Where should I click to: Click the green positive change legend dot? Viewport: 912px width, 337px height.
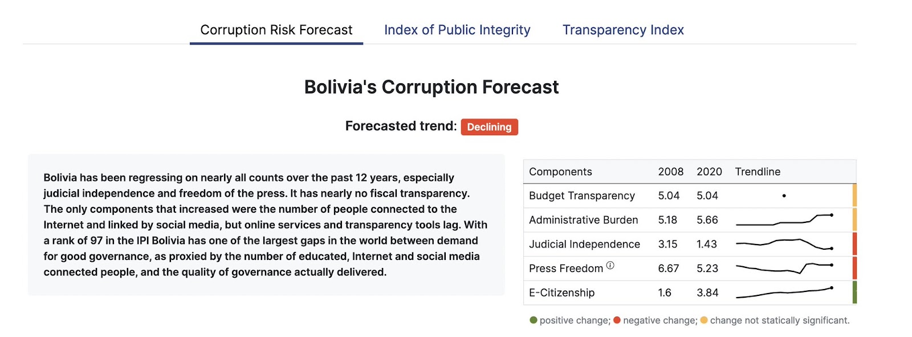(534, 320)
